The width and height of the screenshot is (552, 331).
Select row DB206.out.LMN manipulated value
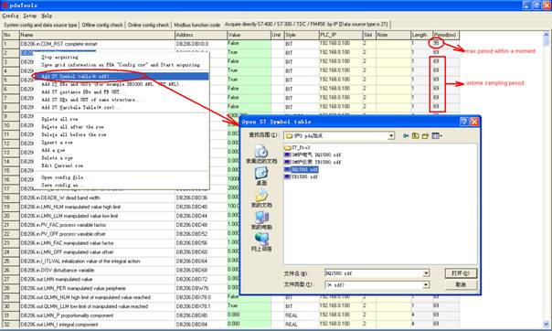97,280
